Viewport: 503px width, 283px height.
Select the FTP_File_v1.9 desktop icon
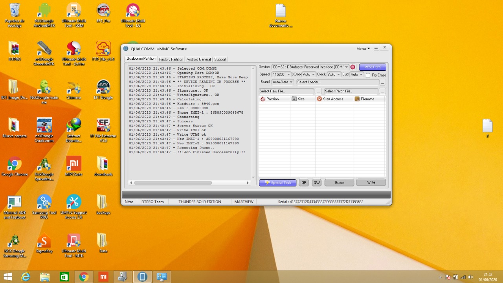coord(103,51)
